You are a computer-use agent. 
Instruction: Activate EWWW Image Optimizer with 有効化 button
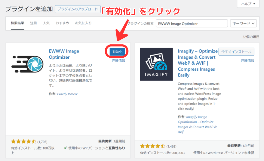[x=117, y=52]
